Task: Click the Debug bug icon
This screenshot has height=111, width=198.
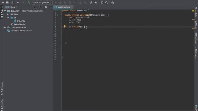Action: click(61, 2)
